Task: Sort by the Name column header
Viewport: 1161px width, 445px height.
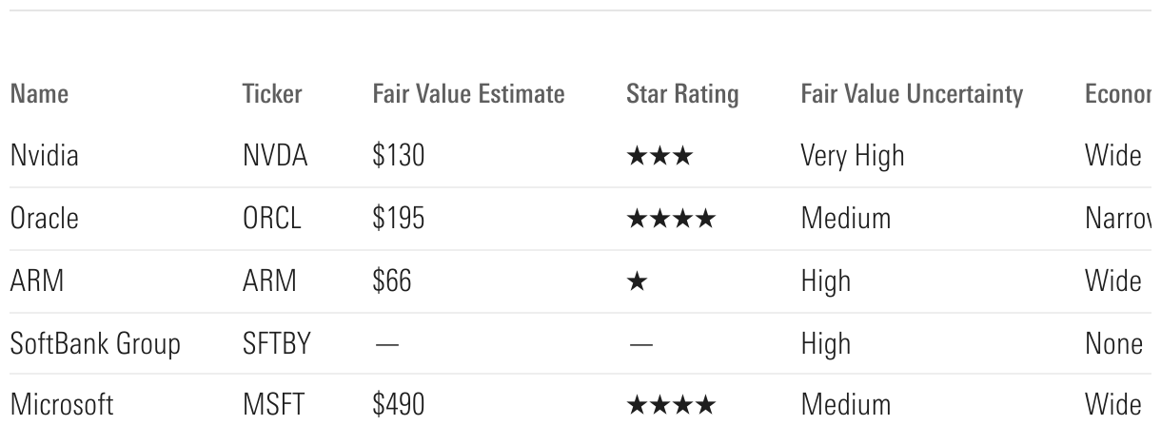Action: point(39,94)
